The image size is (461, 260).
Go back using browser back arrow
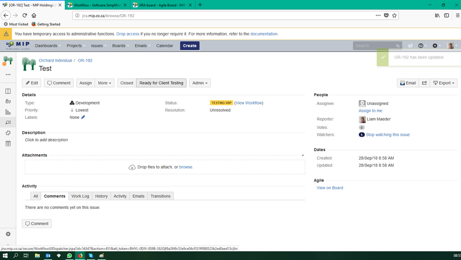click(6, 16)
